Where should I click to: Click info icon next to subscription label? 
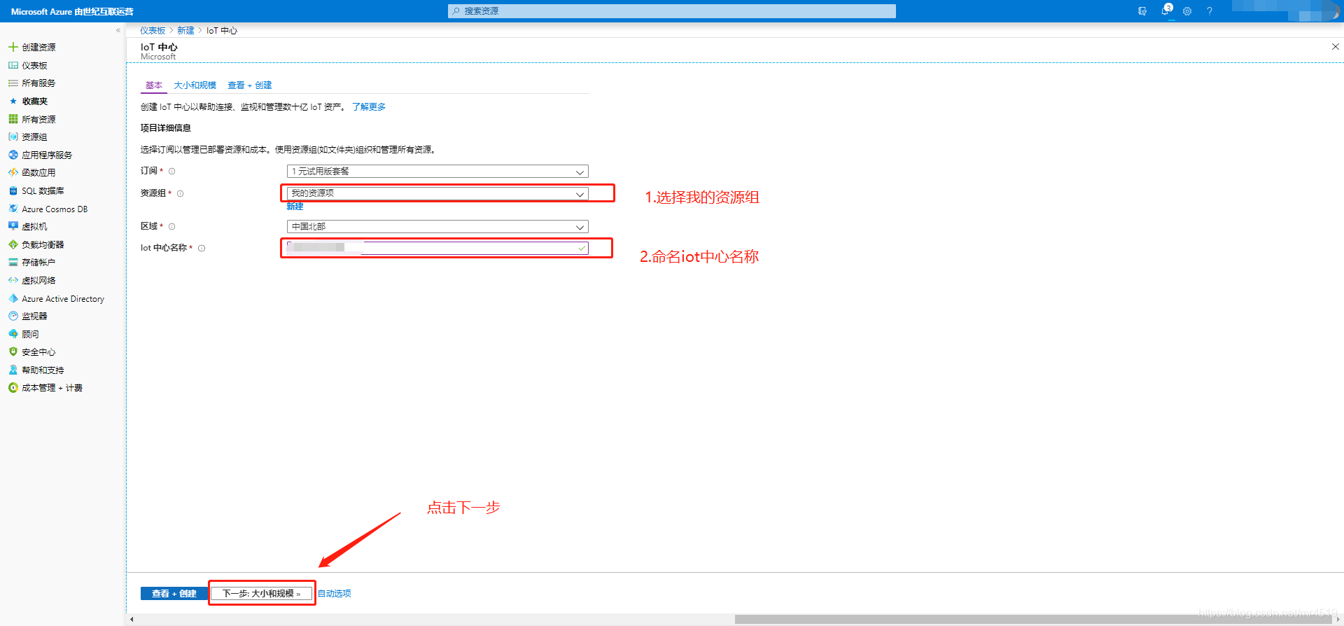point(171,171)
